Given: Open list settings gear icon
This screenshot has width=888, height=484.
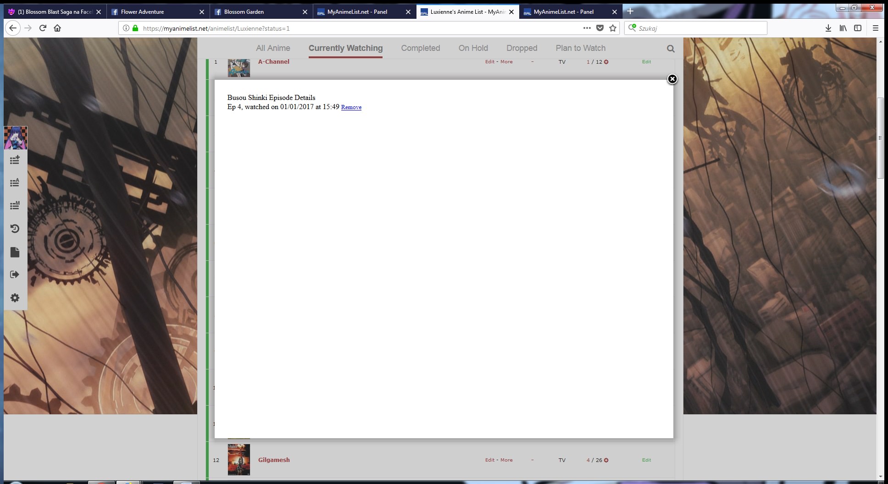Looking at the screenshot, I should point(15,298).
